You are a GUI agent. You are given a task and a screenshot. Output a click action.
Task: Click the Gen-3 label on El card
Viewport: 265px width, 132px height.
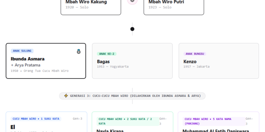(x=77, y=119)
